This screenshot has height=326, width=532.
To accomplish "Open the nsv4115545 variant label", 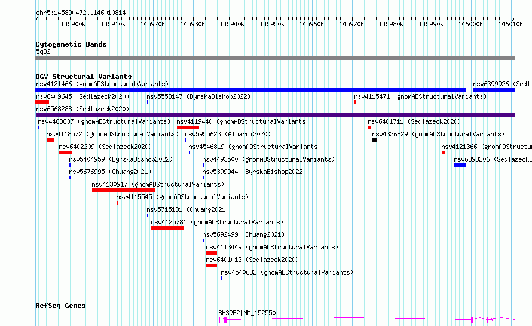I will point(182,197).
